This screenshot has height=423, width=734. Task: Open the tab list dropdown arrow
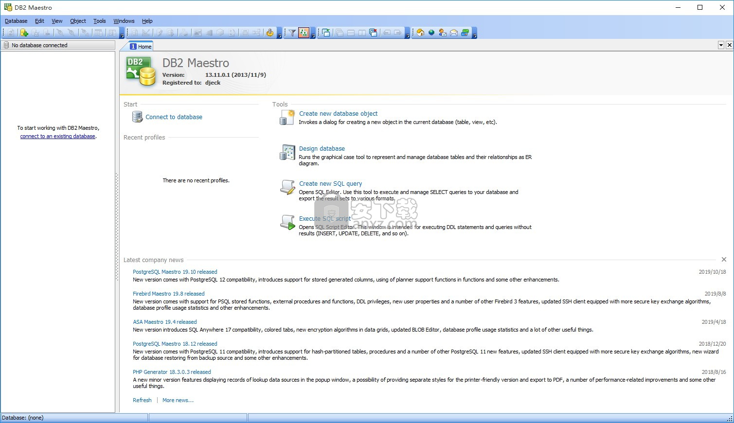(721, 45)
